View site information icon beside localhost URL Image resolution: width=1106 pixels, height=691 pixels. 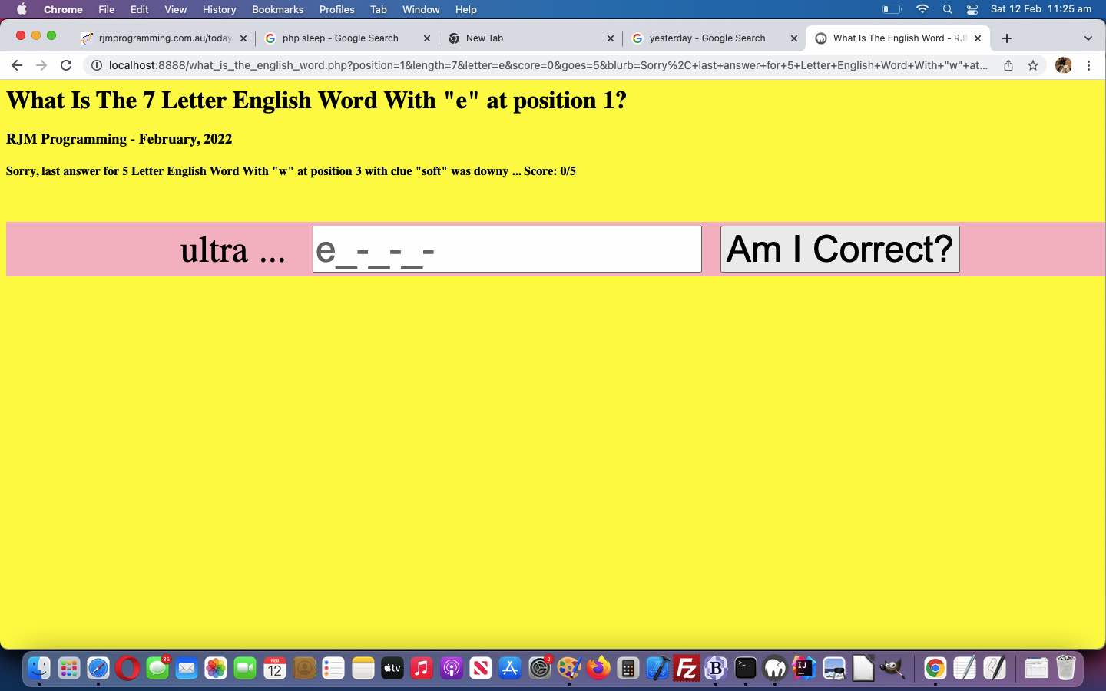click(x=97, y=65)
